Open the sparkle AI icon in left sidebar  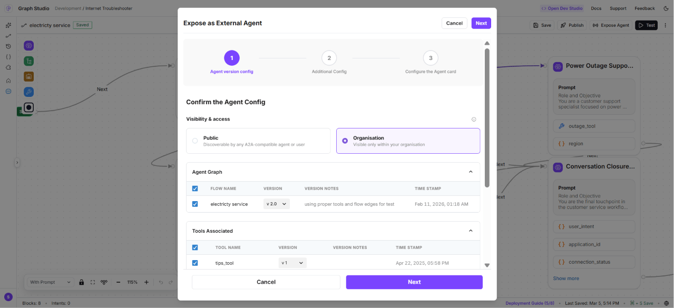[8, 25]
